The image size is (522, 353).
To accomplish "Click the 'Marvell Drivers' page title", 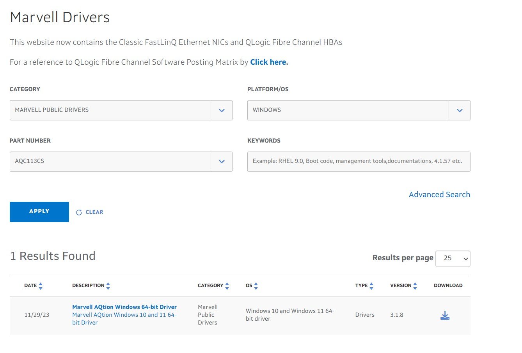I will (x=60, y=18).
